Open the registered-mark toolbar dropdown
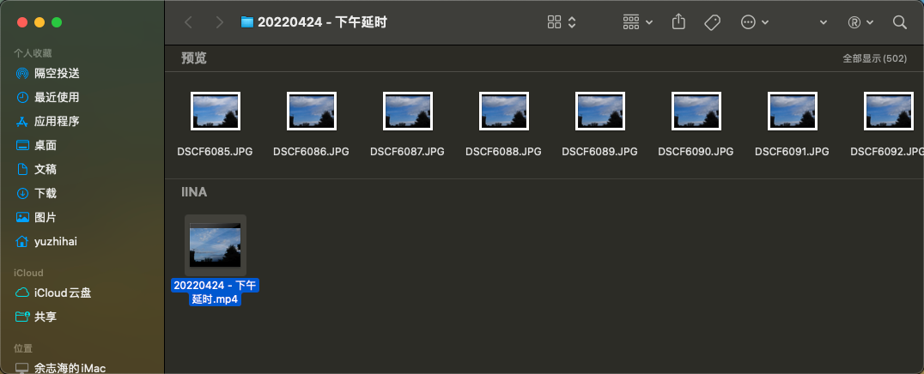Image resolution: width=924 pixels, height=374 pixels. tap(860, 22)
